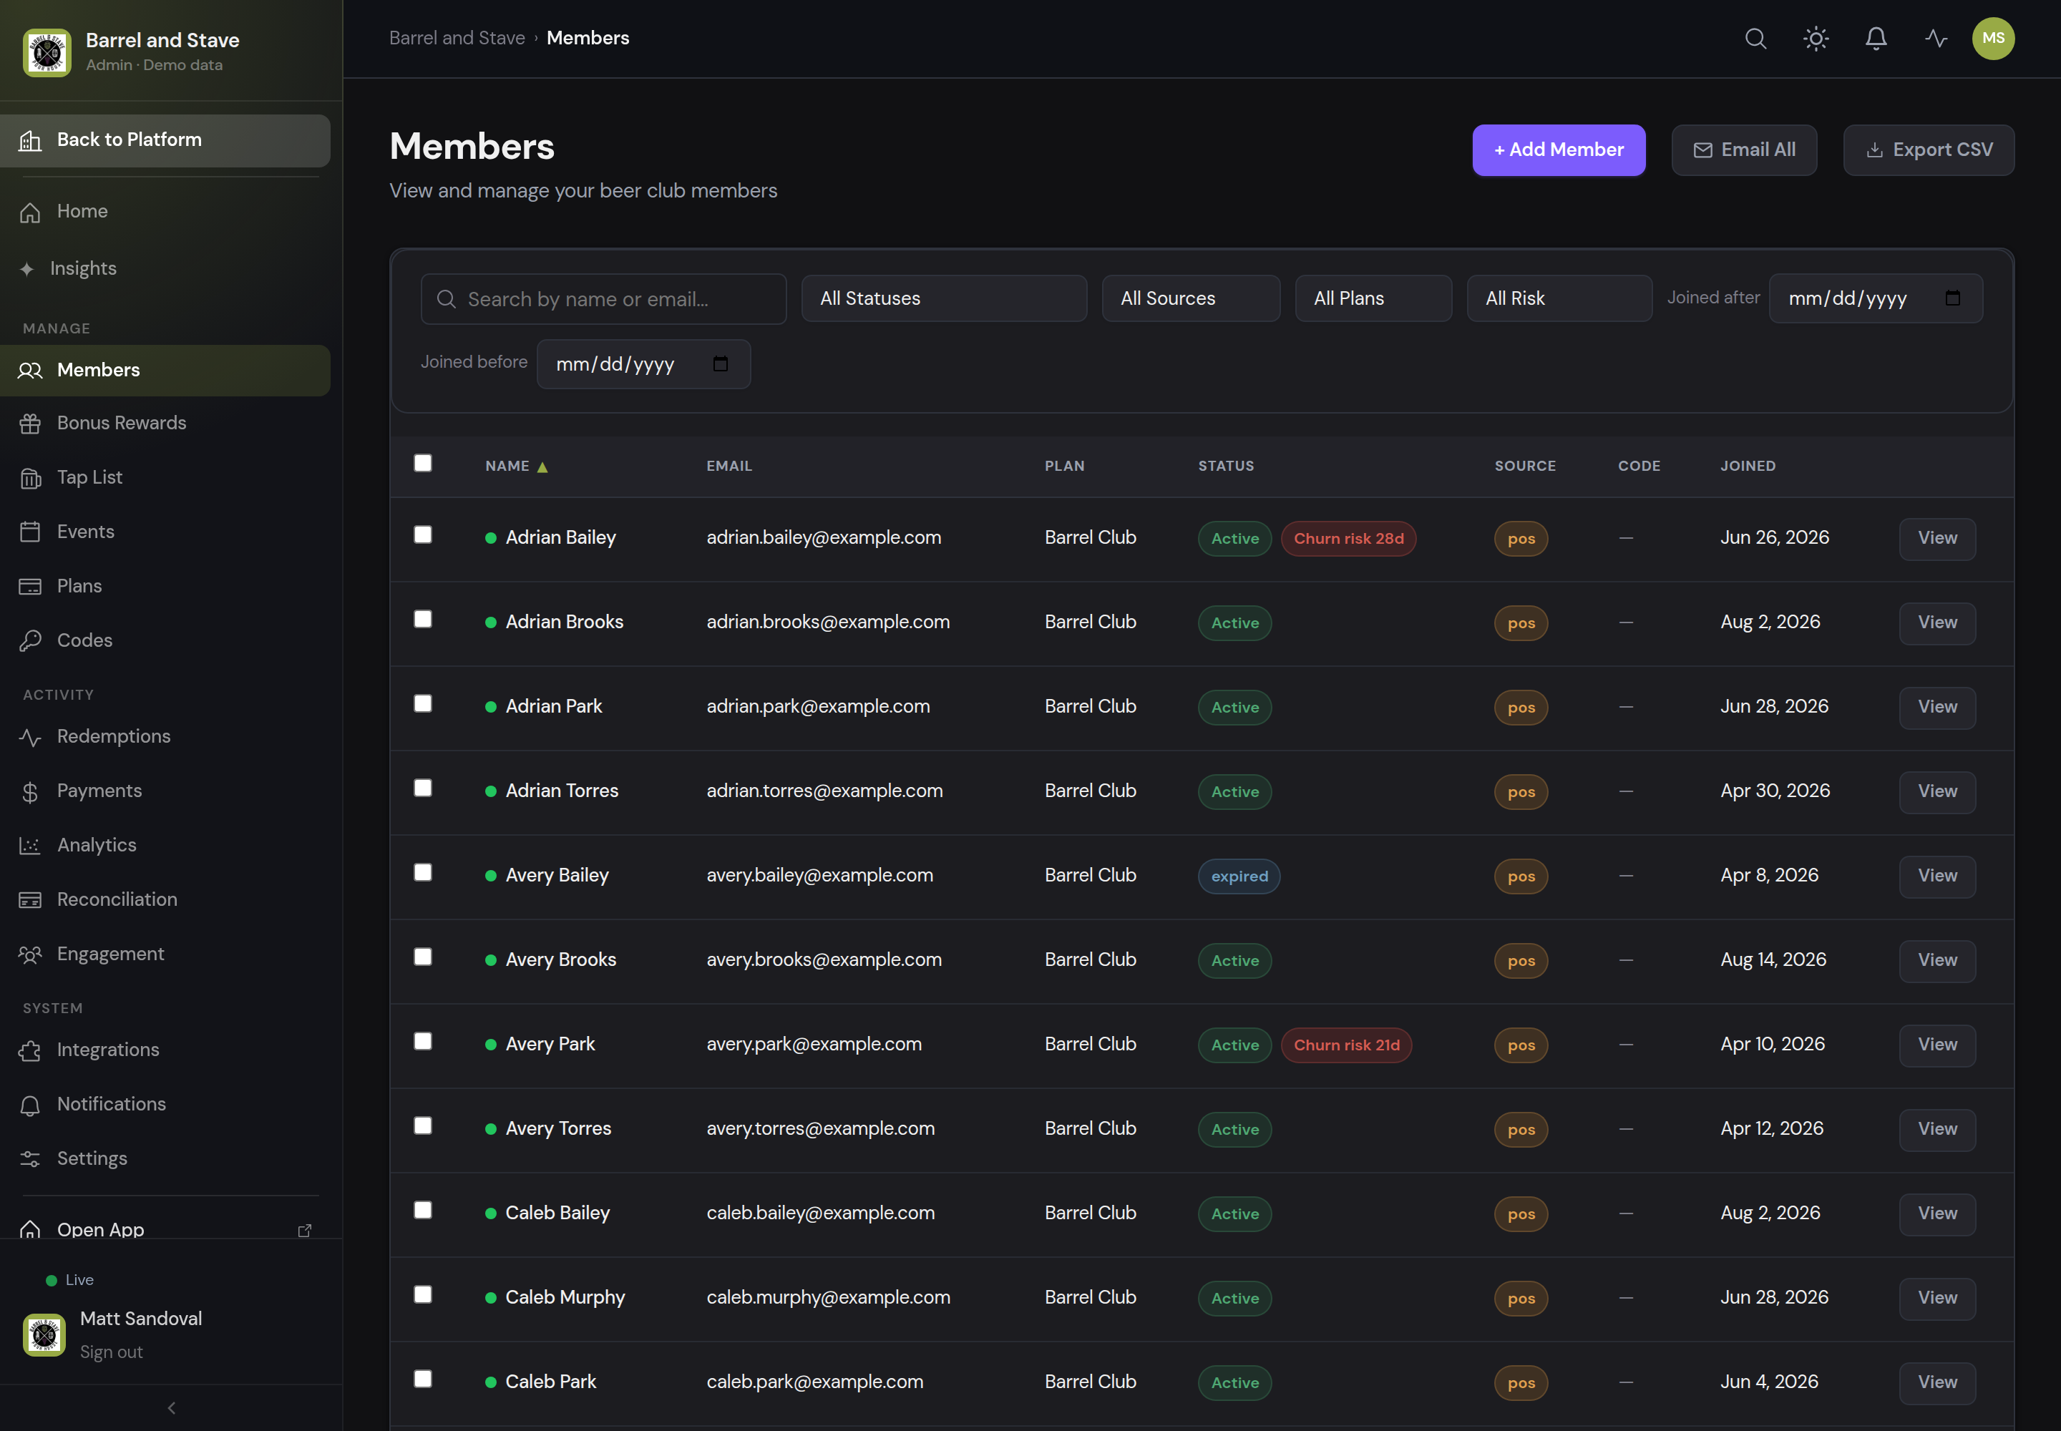Check Avery Park's row checkbox

coord(422,1040)
